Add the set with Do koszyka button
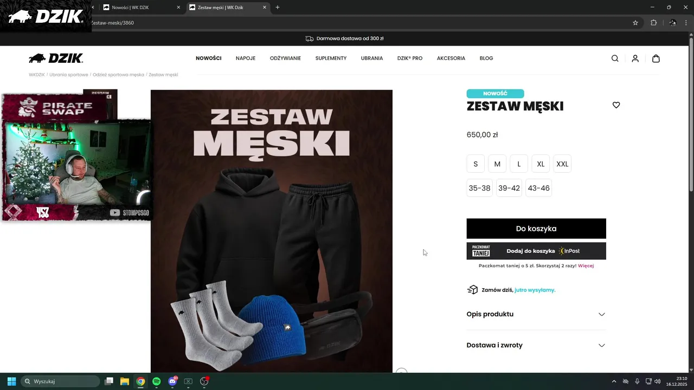Viewport: 694px width, 390px height. coord(536,229)
